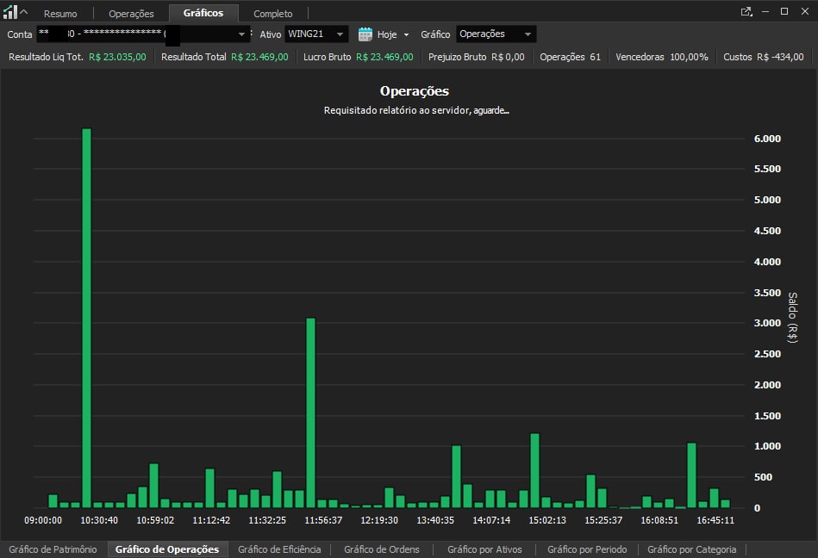Switch to Gráfico por Ativos tab
This screenshot has width=818, height=558.
pyautogui.click(x=484, y=549)
